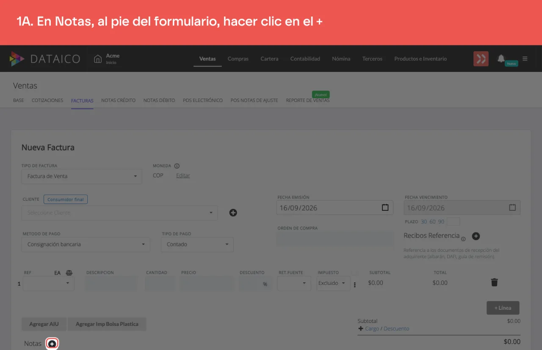Viewport: 542px width, 350px height.
Task: Click the info icon beside Moneda
Action: (177, 166)
